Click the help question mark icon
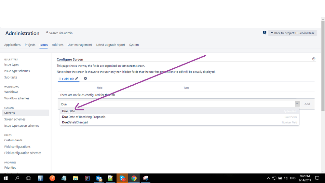 [314, 59]
